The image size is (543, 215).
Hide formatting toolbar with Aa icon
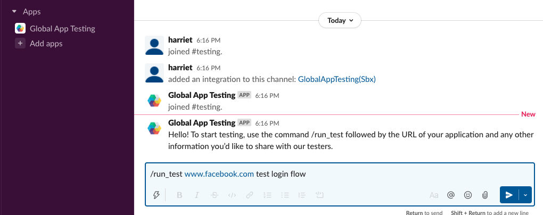pos(434,195)
